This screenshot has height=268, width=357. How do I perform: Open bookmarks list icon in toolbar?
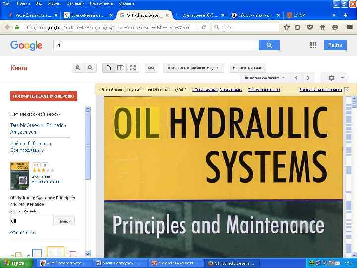point(297,27)
